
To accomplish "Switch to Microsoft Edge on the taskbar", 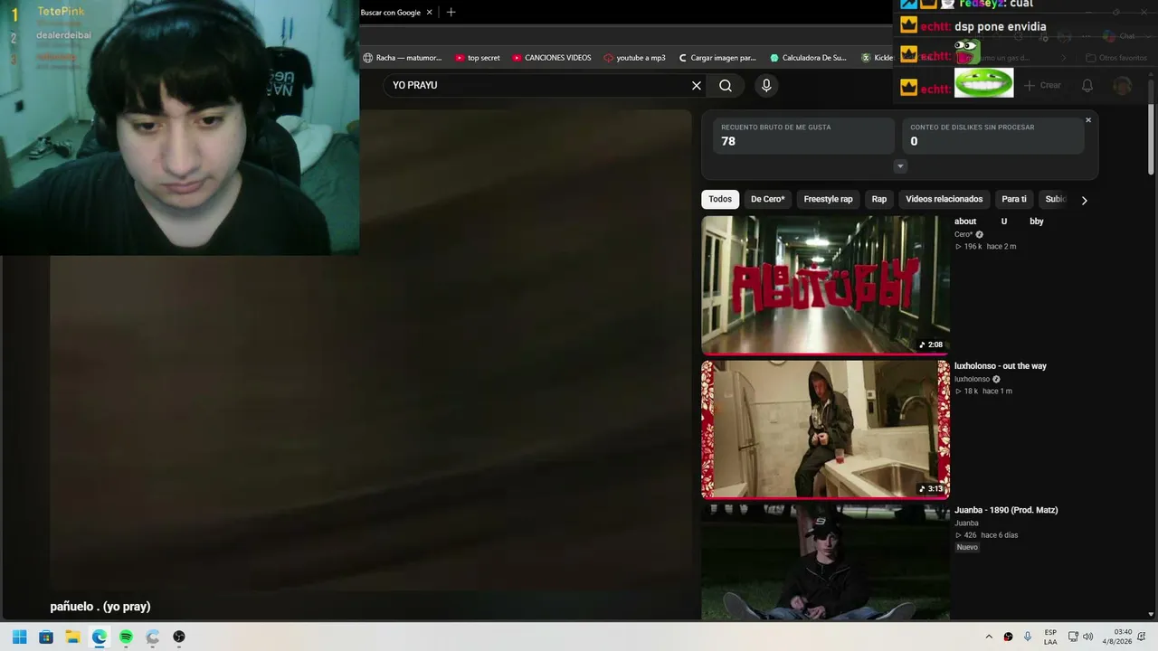I will (100, 637).
